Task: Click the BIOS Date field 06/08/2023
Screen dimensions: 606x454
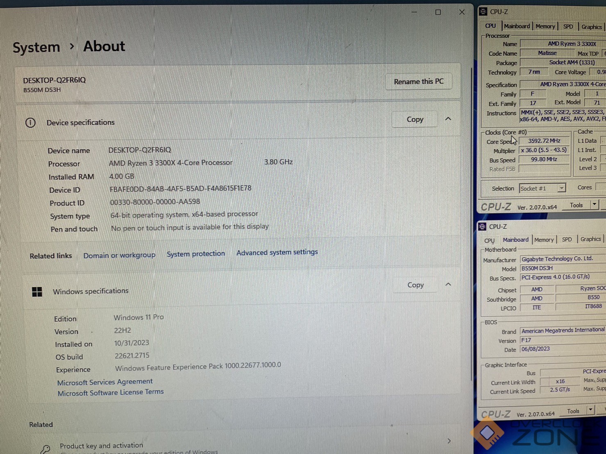Action: 563,349
